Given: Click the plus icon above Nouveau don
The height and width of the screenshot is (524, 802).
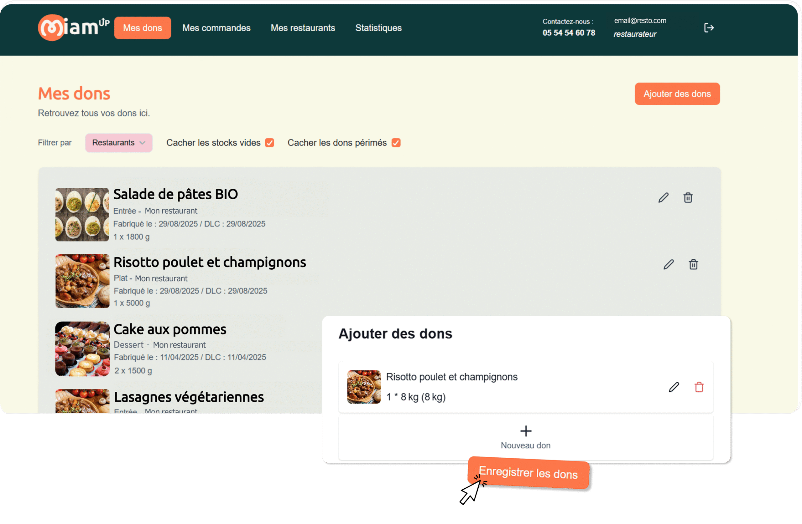Looking at the screenshot, I should [x=525, y=431].
